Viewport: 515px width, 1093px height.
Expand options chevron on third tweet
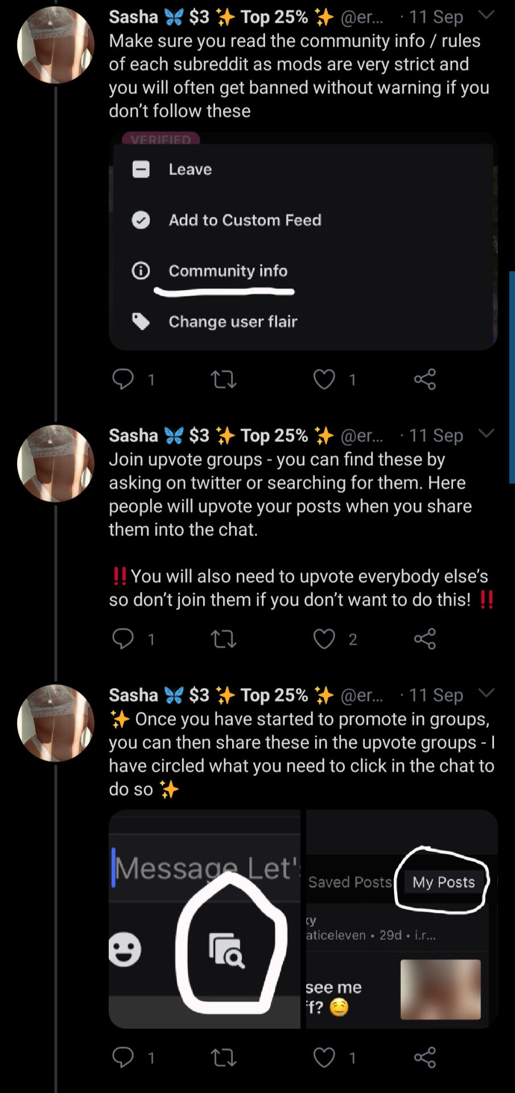tap(487, 693)
